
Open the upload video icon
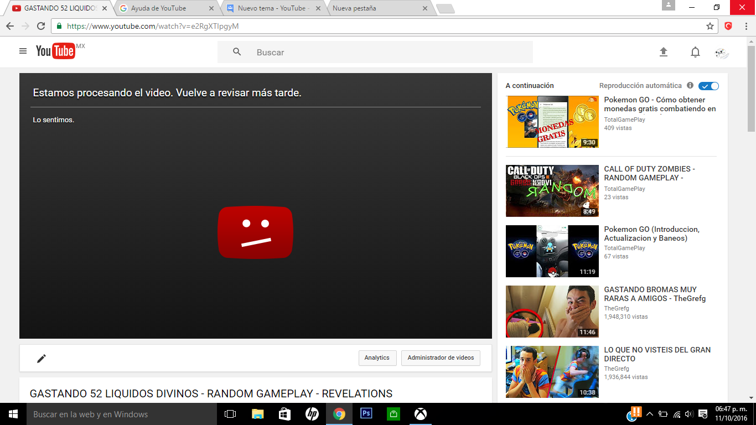pyautogui.click(x=664, y=52)
